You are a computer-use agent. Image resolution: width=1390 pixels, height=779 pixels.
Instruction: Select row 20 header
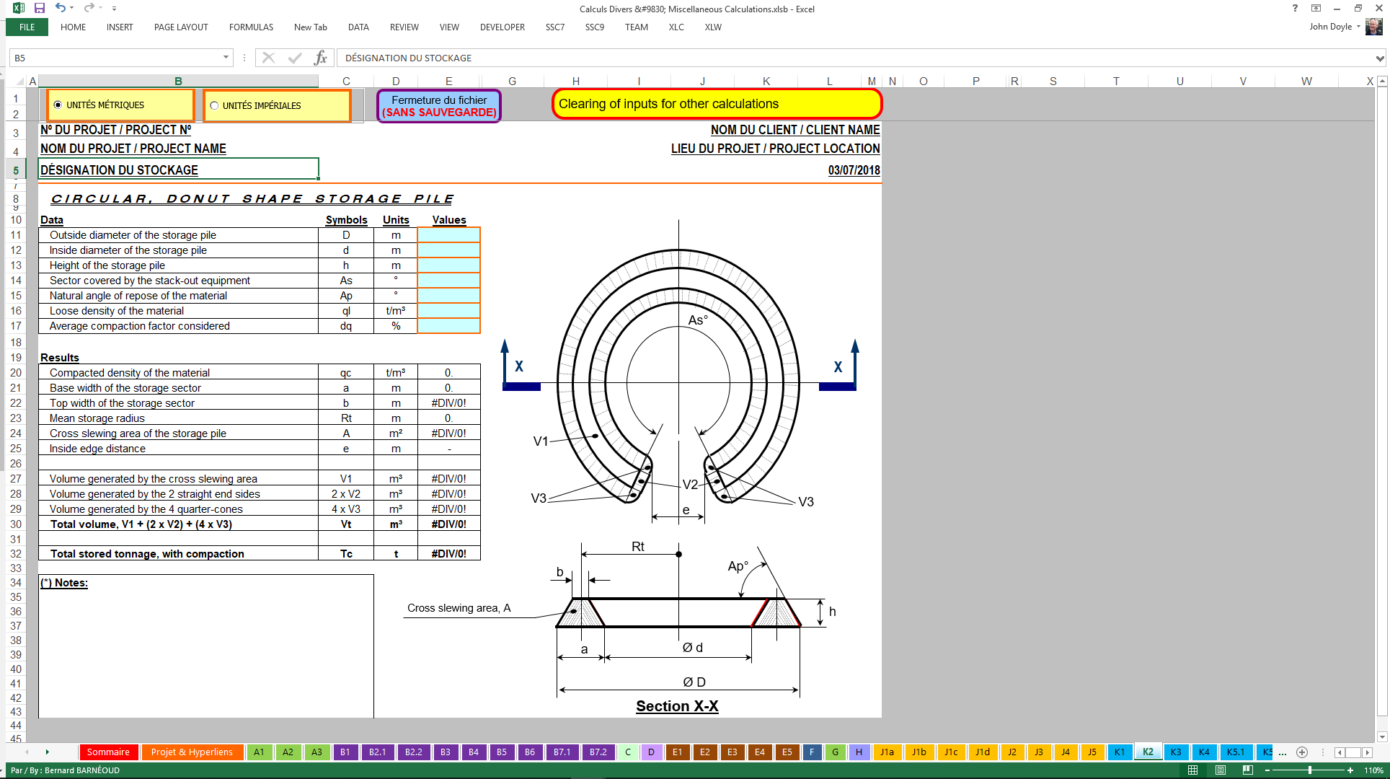point(16,373)
